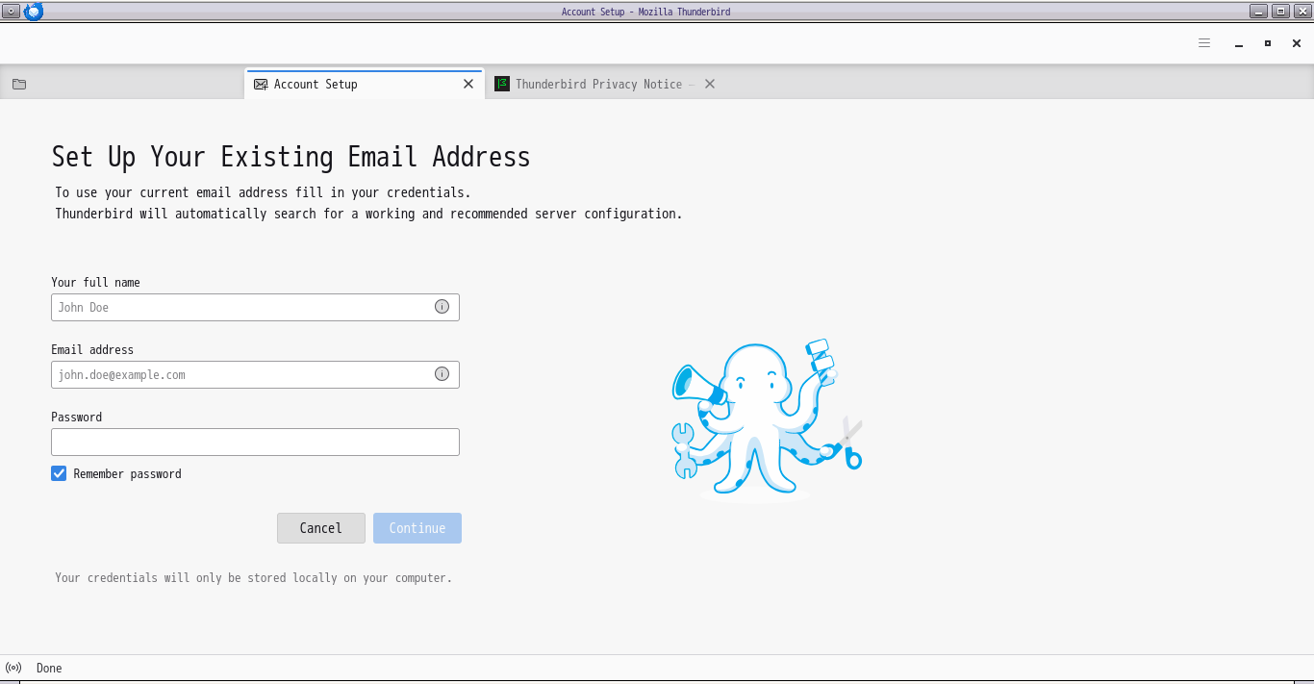This screenshot has height=684, width=1314.
Task: Restore the Thunderbird inner window size
Action: pyautogui.click(x=1268, y=43)
